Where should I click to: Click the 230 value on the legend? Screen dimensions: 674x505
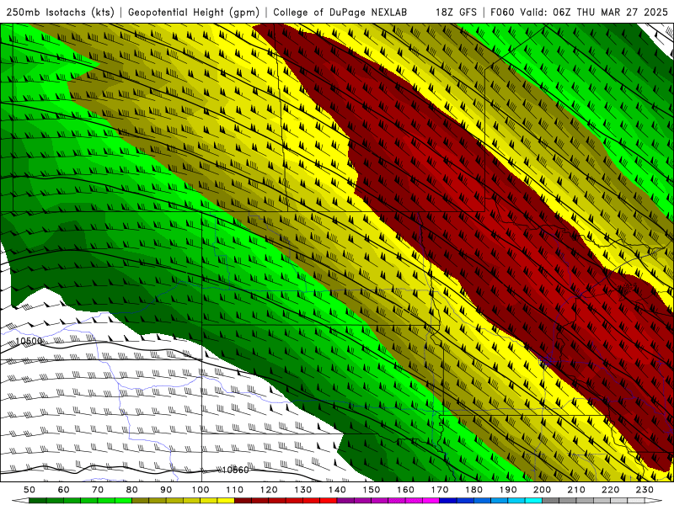click(645, 490)
